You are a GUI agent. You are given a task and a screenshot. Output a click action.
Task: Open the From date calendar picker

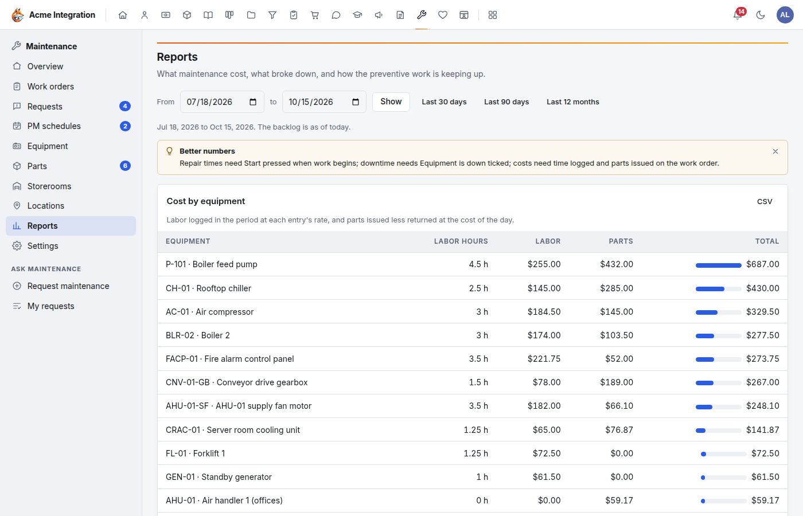tap(253, 102)
